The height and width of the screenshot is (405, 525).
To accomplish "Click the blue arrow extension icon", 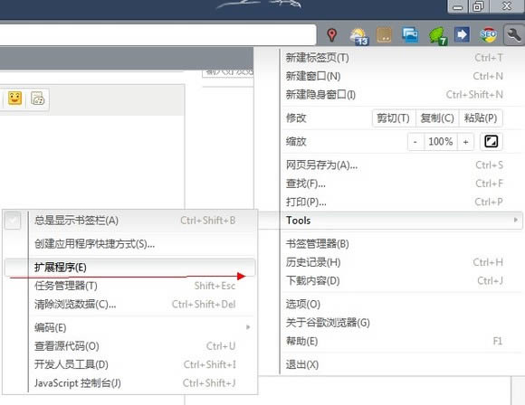I will click(x=462, y=34).
